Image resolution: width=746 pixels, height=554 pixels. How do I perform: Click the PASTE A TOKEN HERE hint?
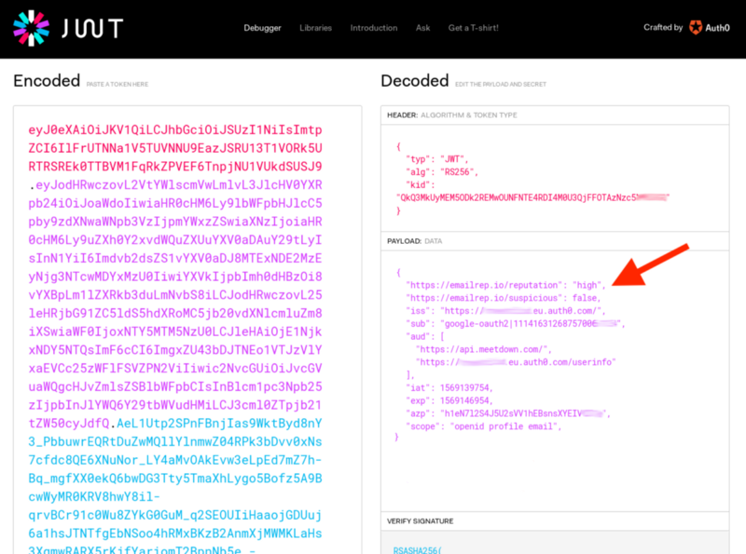click(x=117, y=84)
